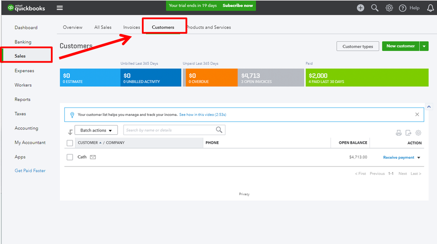Filter by $0 Unbilled Activity bar
Image resolution: width=437 pixels, height=244 pixels.
click(x=151, y=78)
